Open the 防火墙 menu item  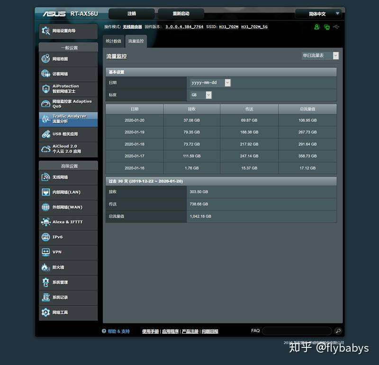(x=68, y=267)
